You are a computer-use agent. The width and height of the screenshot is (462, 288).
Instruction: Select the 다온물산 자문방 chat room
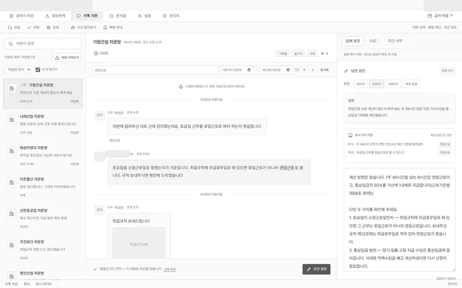pyautogui.click(x=43, y=187)
